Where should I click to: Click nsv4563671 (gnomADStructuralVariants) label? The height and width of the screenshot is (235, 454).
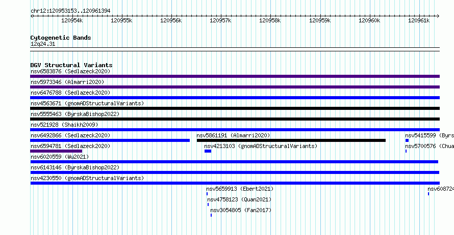pyautogui.click(x=87, y=103)
